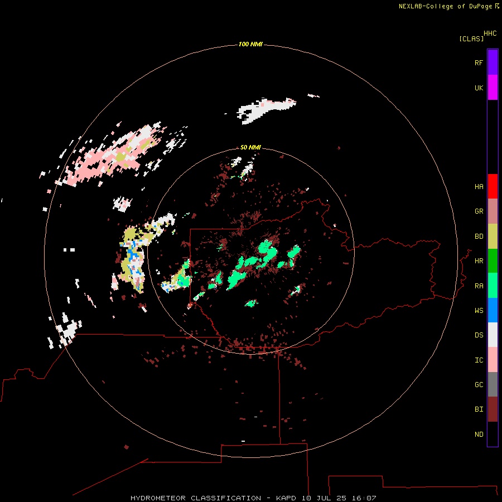Click the ND legend label
The height and width of the screenshot is (502, 502).
coord(479,435)
